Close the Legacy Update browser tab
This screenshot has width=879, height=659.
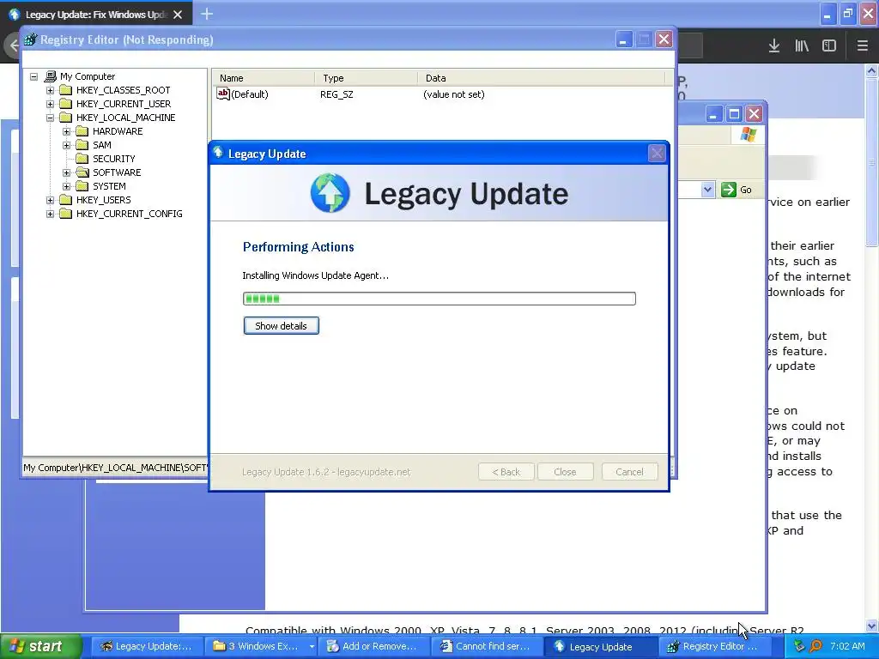[x=178, y=15]
